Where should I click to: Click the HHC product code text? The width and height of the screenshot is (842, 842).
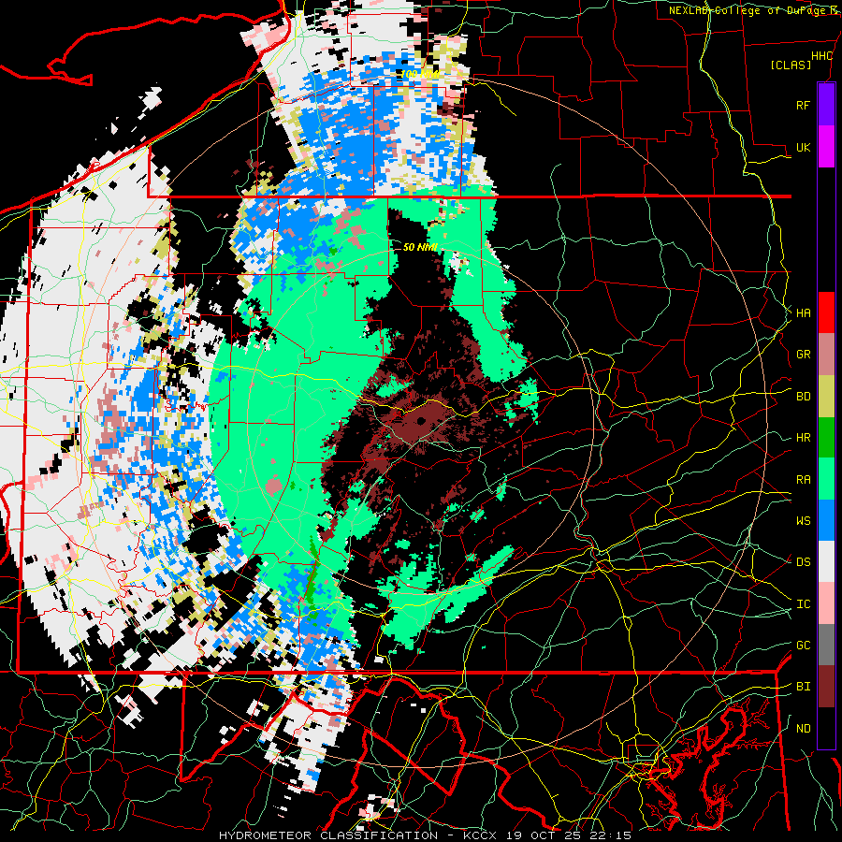(821, 56)
